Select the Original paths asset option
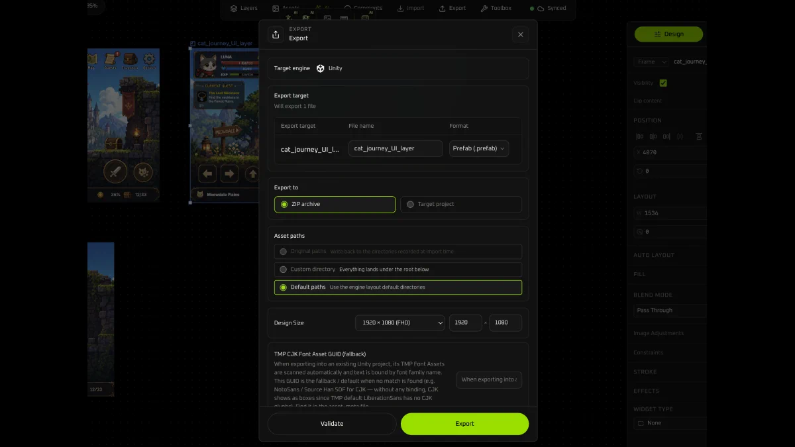Viewport: 795px width, 447px height. [398, 252]
